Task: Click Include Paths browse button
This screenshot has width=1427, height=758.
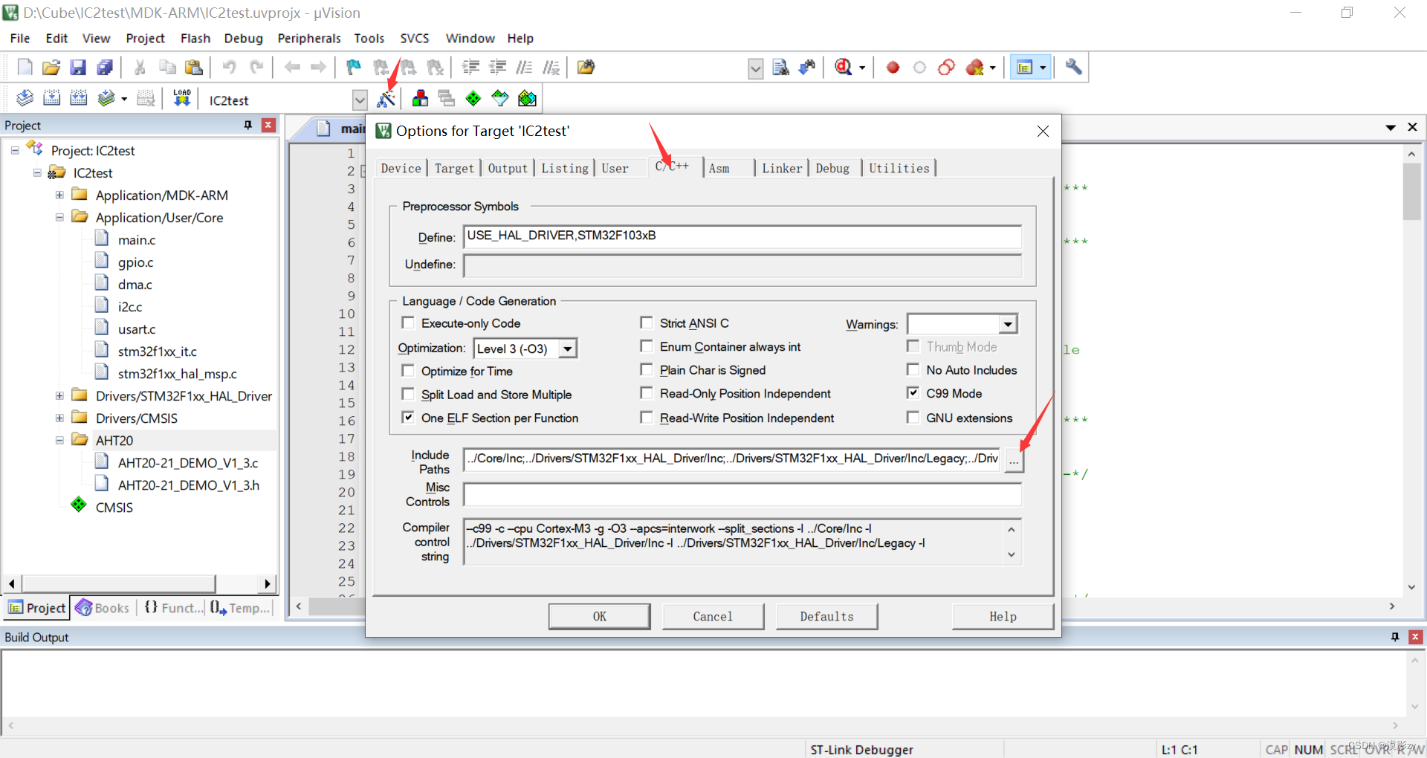Action: pos(1014,461)
